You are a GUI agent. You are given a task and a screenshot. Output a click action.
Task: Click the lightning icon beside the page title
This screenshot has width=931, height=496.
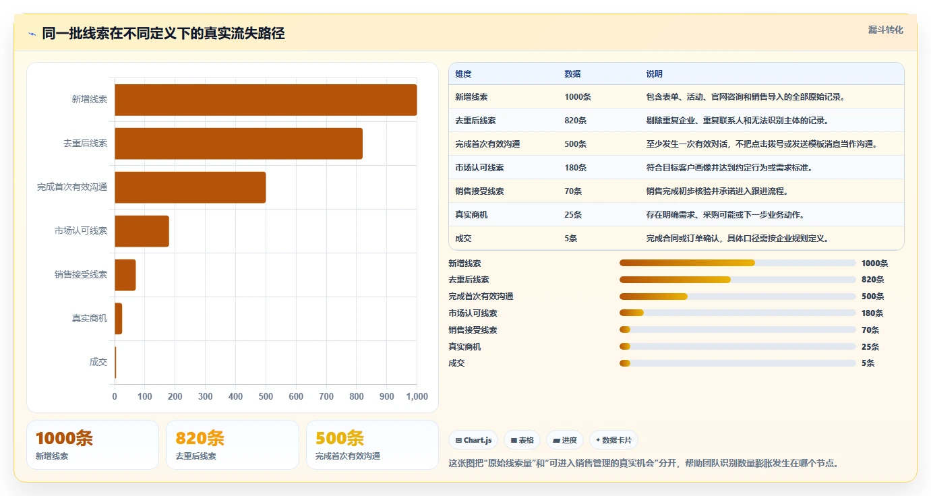pos(32,34)
